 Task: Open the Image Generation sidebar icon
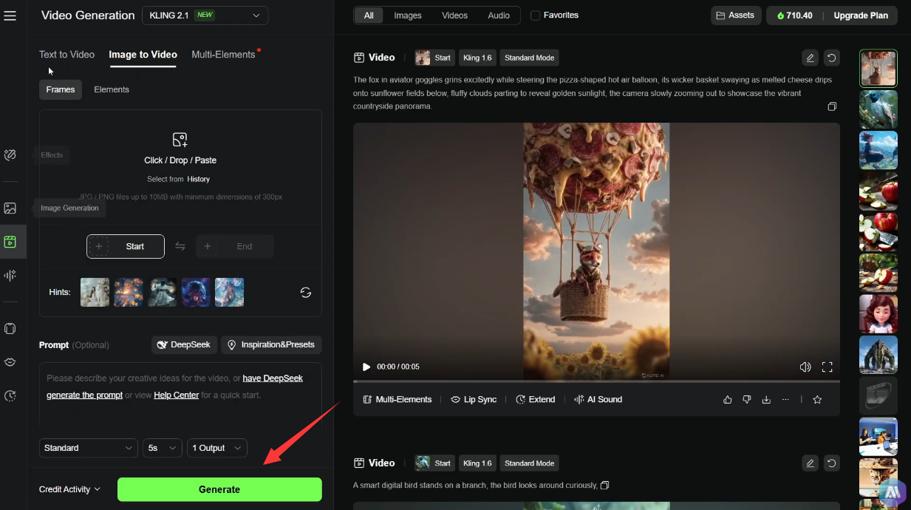[x=10, y=208]
